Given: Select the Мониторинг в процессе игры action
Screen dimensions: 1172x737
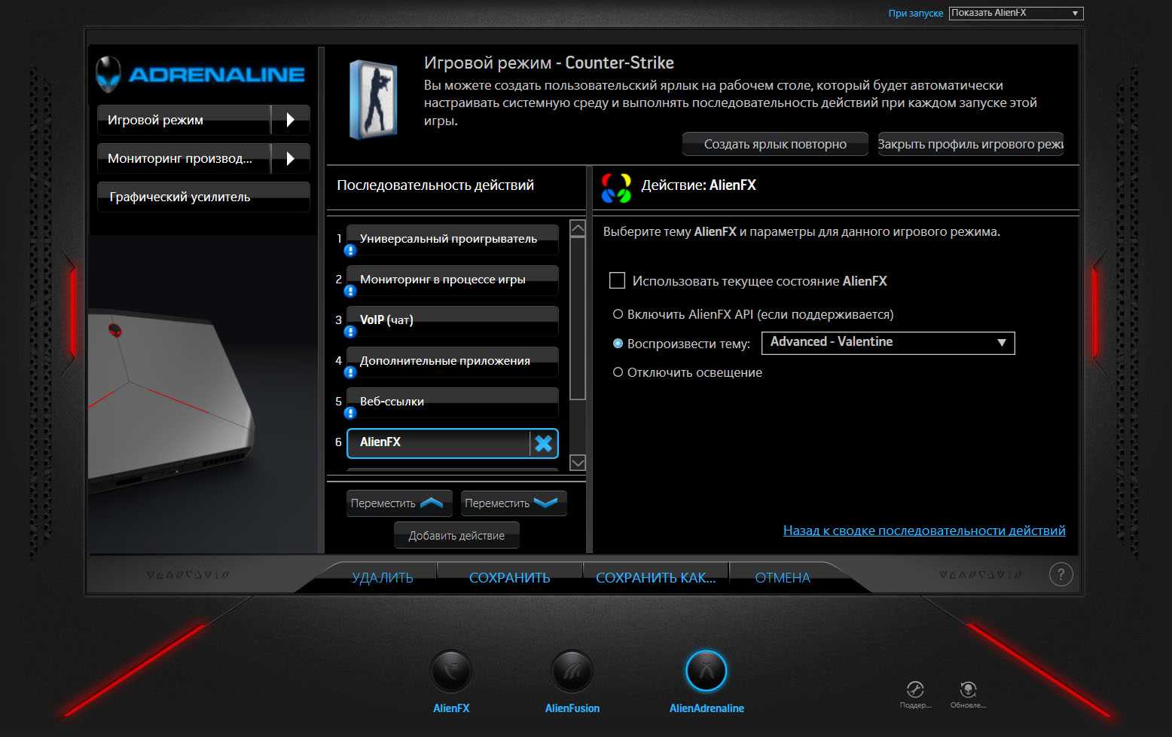Looking at the screenshot, I should 452,280.
